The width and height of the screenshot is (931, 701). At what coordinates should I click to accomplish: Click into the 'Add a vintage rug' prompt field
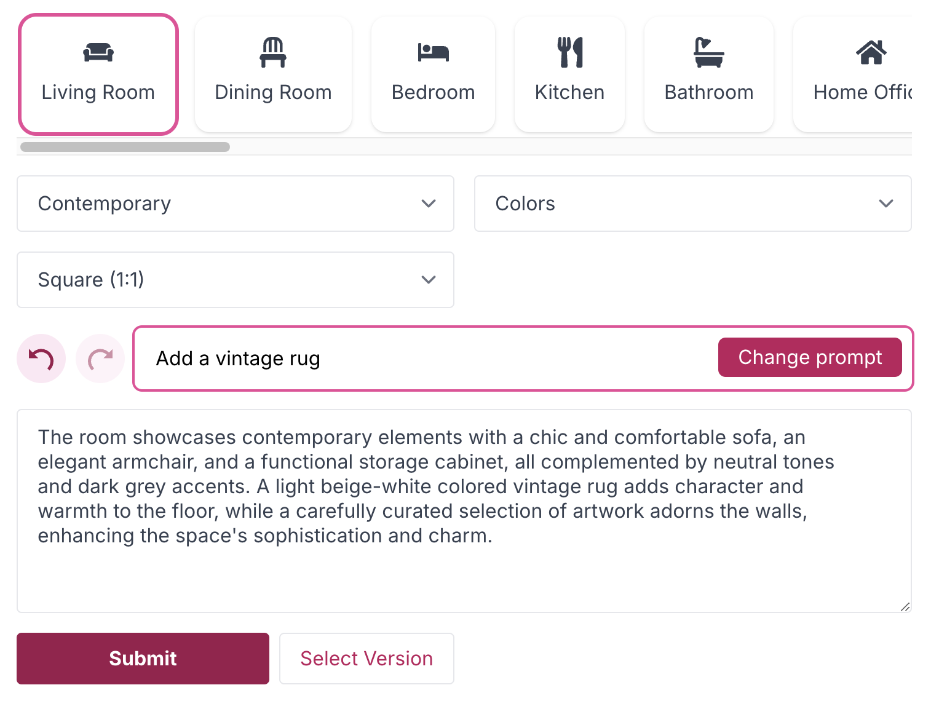tap(424, 358)
